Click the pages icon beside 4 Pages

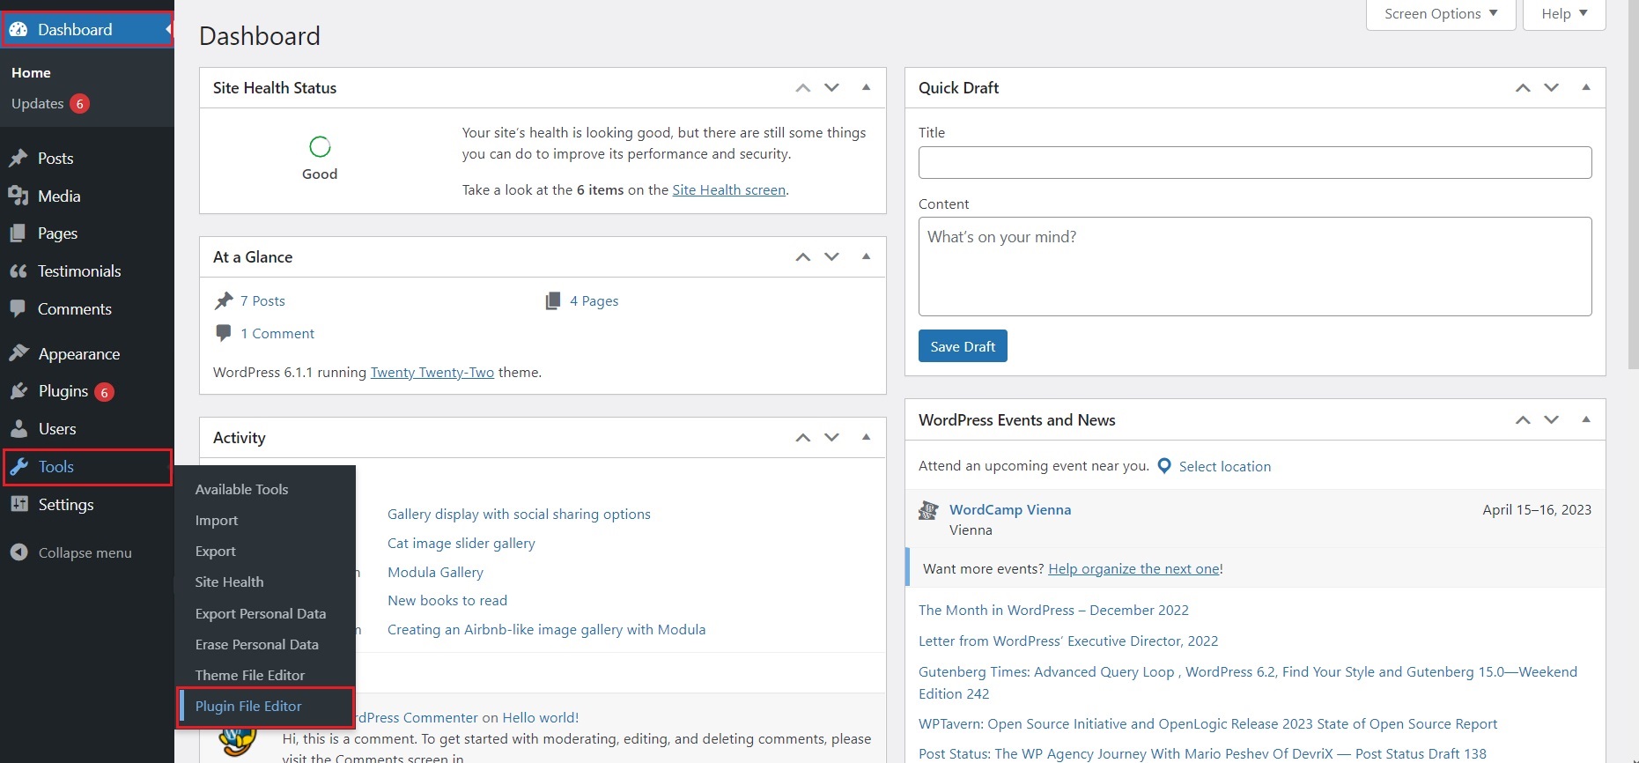[553, 301]
